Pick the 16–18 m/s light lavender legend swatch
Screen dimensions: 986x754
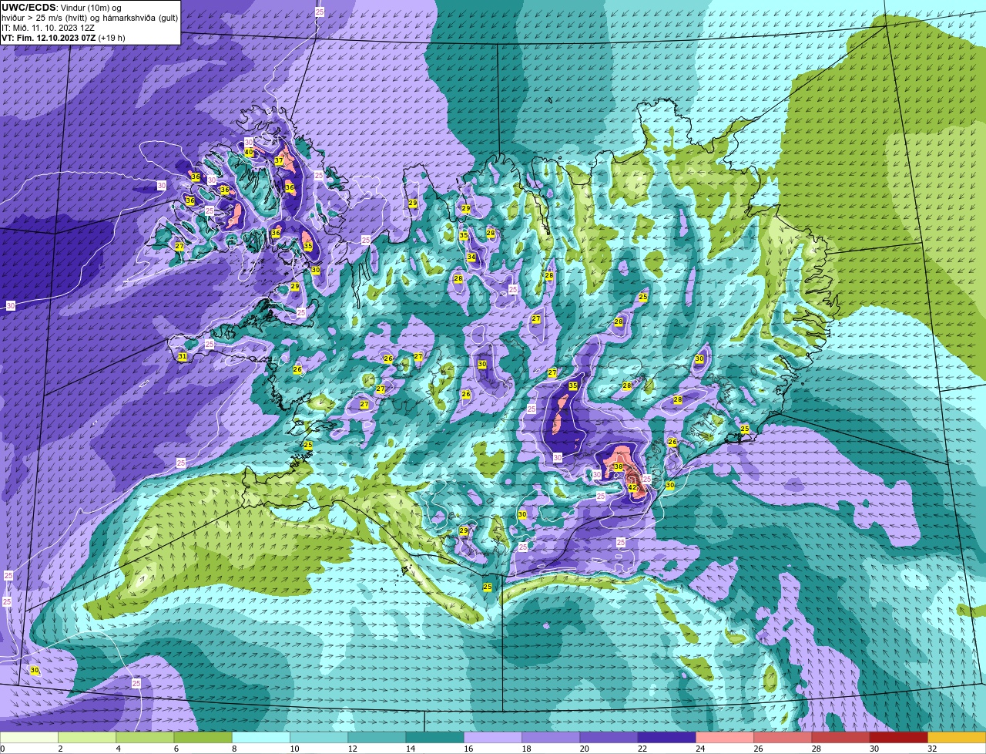pos(493,737)
